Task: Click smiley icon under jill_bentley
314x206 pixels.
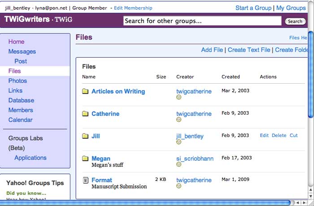Action: pyautogui.click(x=179, y=142)
